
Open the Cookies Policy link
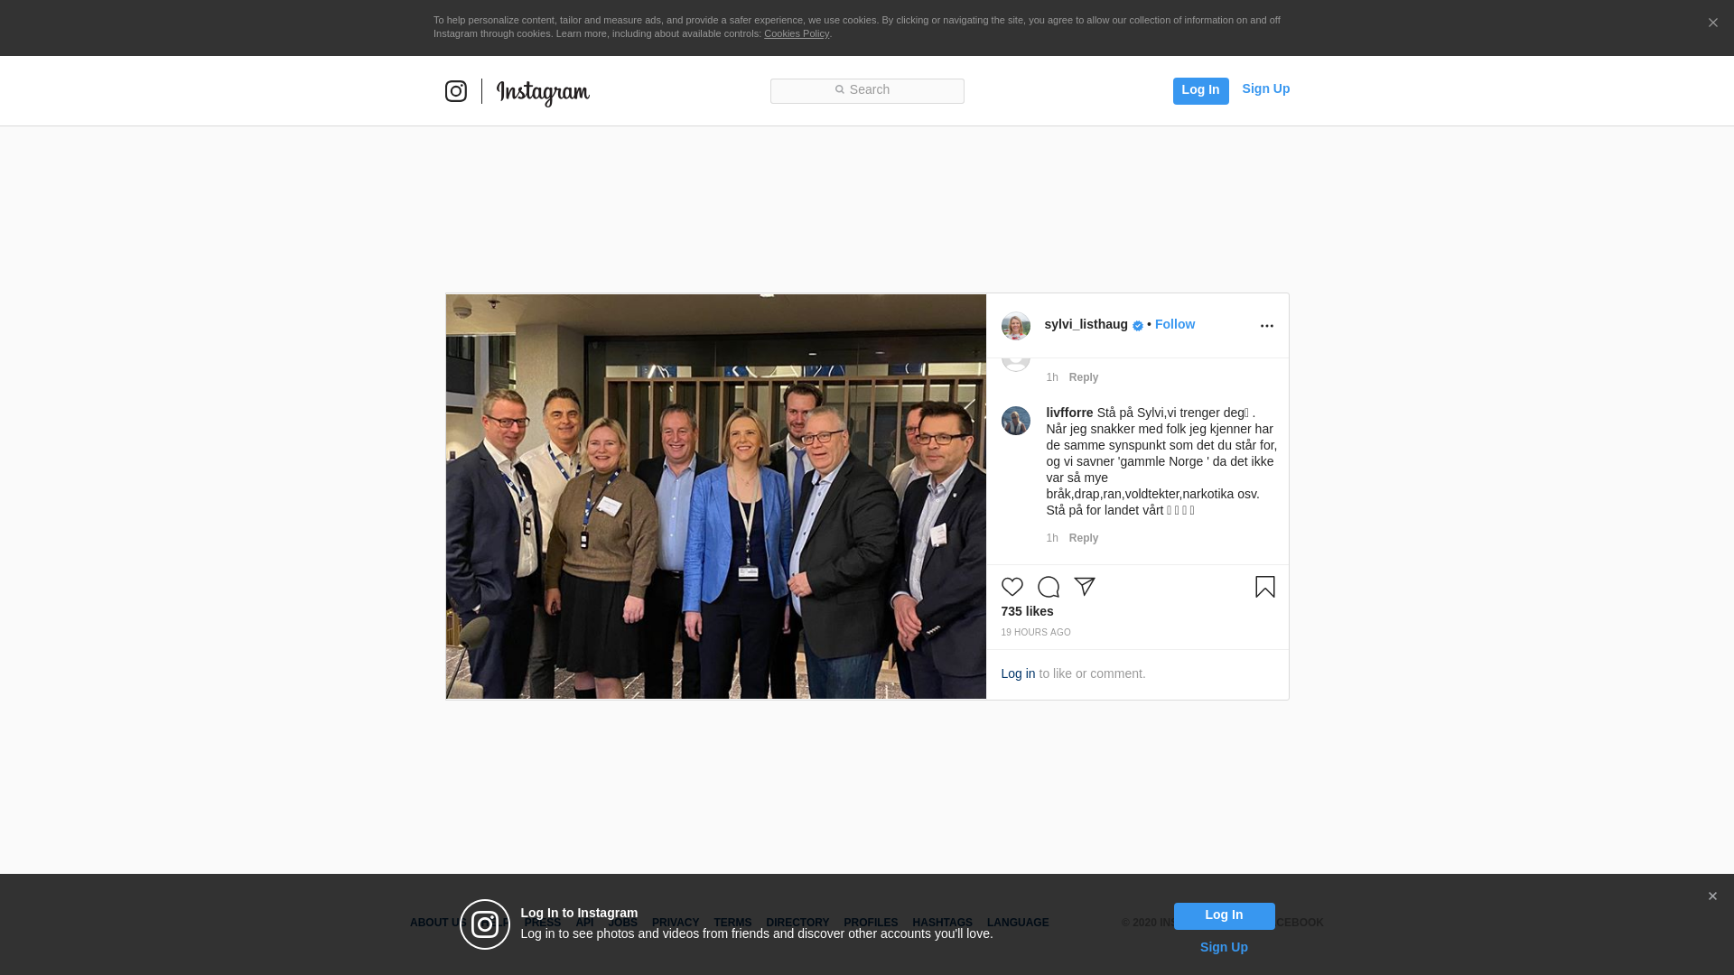(x=797, y=33)
